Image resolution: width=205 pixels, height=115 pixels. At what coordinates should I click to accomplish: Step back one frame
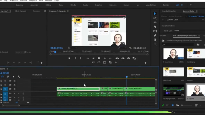[93, 58]
